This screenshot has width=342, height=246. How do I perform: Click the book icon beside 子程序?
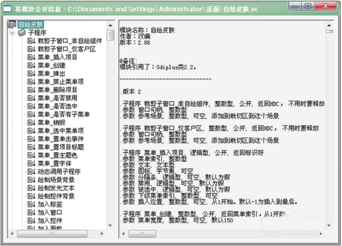coord(22,33)
